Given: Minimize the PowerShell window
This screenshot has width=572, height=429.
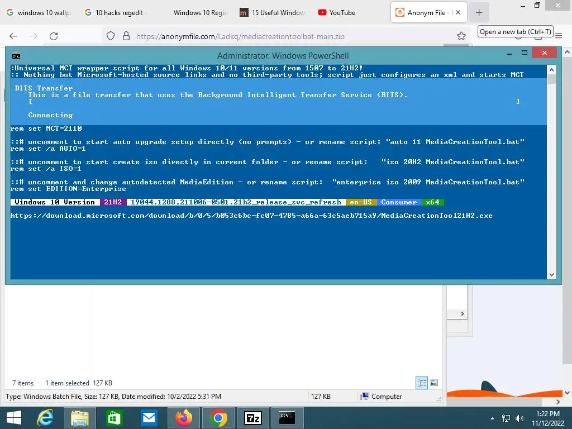Looking at the screenshot, I should click(509, 54).
